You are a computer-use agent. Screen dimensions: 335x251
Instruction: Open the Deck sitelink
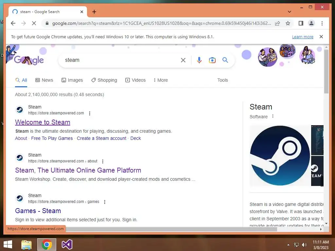(135, 138)
